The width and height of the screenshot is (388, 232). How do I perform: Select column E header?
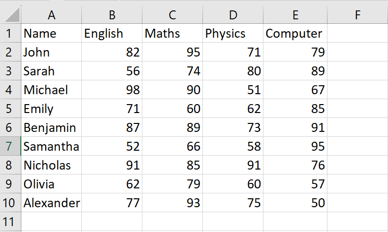click(x=295, y=14)
